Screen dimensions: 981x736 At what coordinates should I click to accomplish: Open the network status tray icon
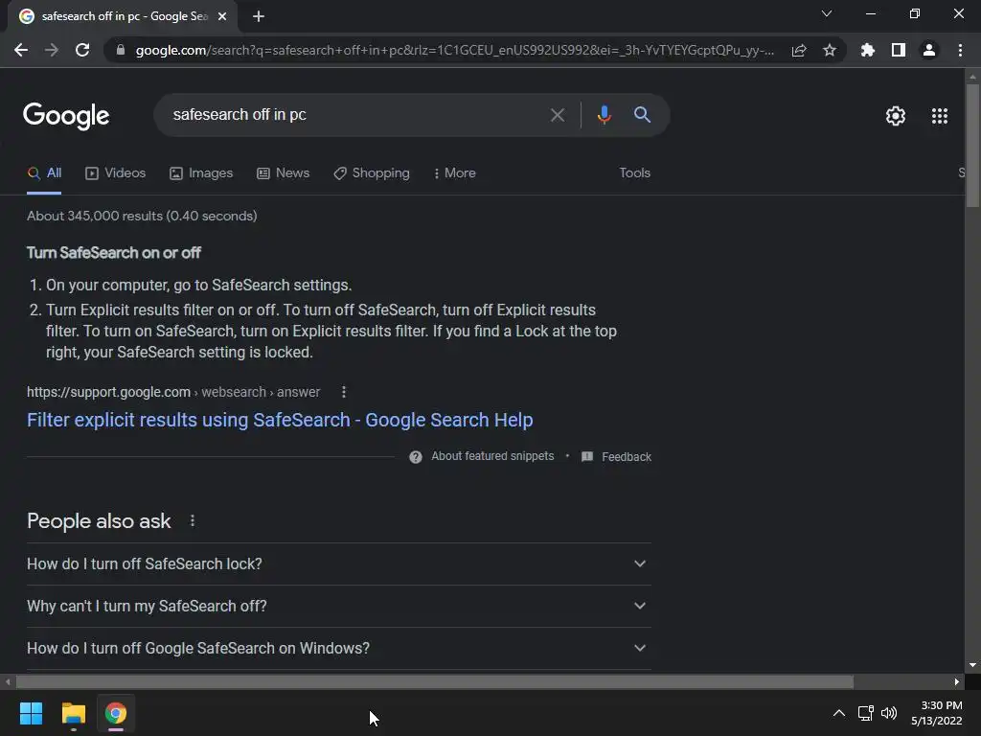(866, 713)
